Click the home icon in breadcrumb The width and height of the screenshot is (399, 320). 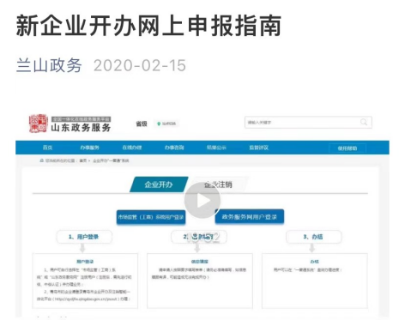tap(42, 160)
